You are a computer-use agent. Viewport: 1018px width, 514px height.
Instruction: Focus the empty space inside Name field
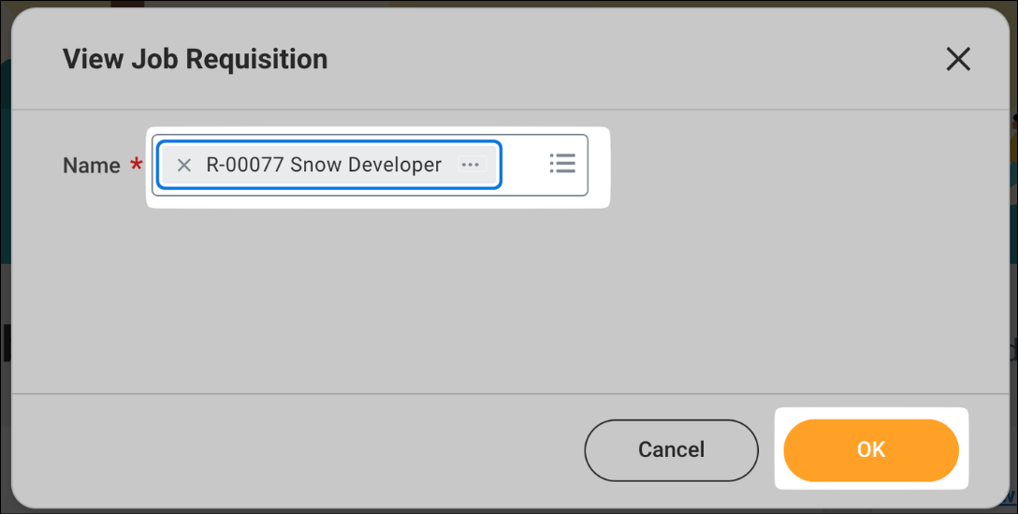(525, 165)
